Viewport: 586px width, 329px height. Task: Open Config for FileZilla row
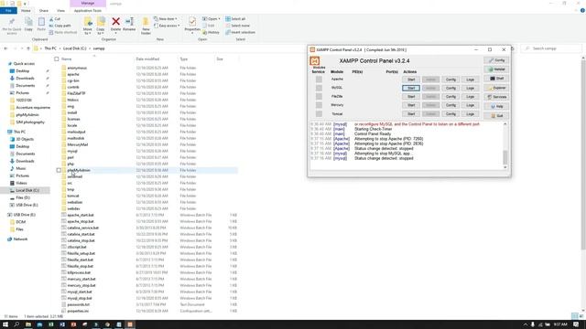click(450, 97)
